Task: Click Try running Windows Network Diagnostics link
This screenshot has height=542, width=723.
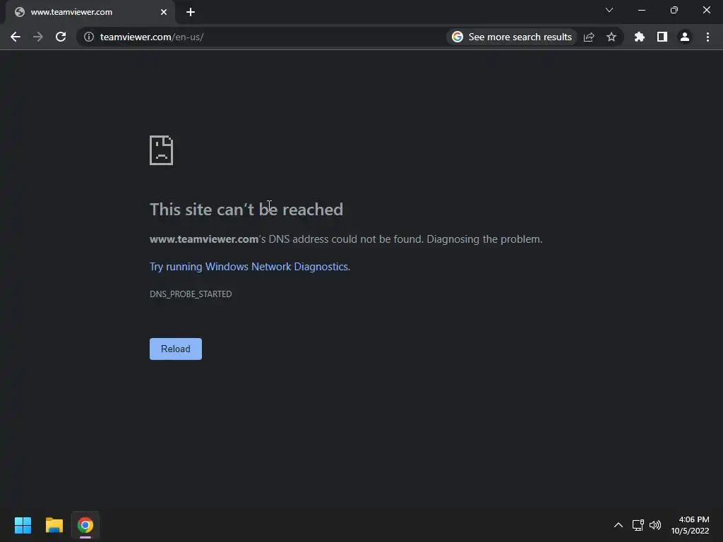Action: pos(249,266)
